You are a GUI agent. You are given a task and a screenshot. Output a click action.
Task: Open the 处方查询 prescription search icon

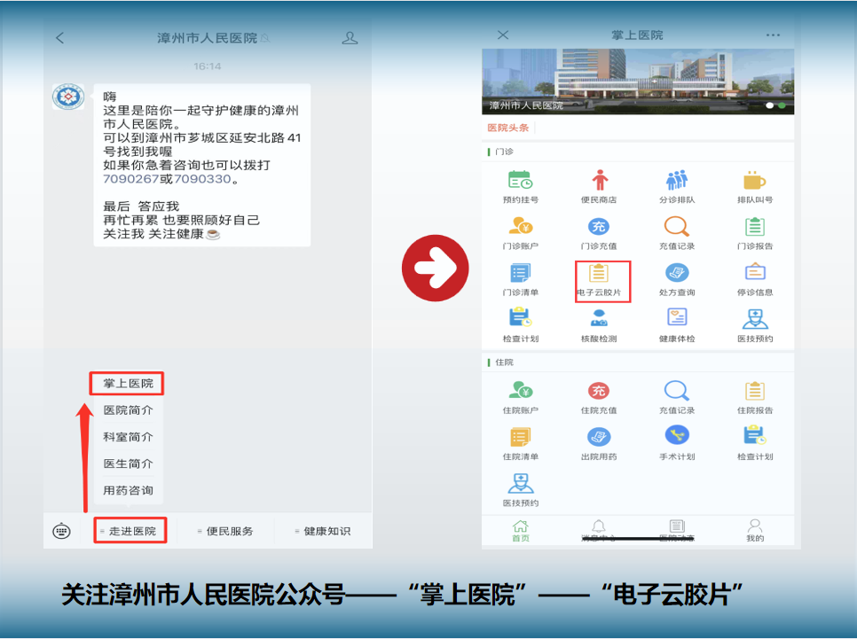[679, 276]
